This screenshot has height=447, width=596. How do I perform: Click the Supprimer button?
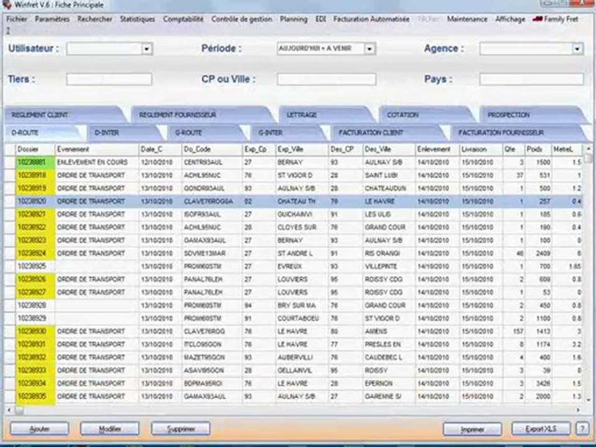(x=181, y=429)
